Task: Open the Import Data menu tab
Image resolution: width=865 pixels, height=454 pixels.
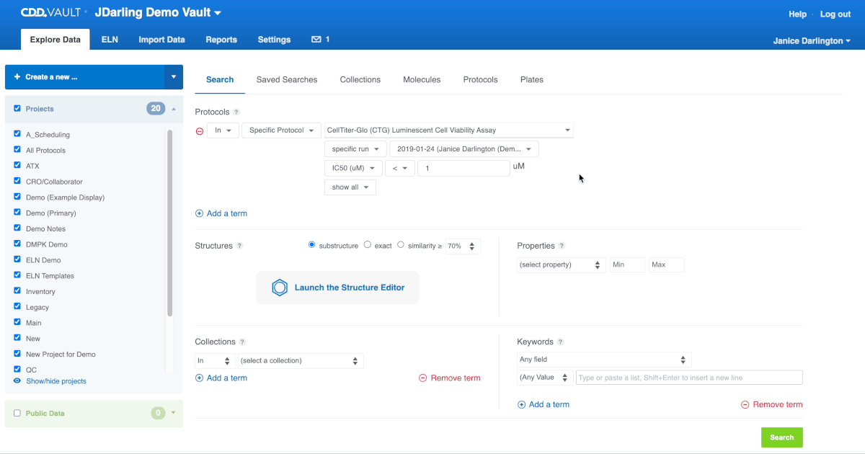Action: click(x=161, y=40)
